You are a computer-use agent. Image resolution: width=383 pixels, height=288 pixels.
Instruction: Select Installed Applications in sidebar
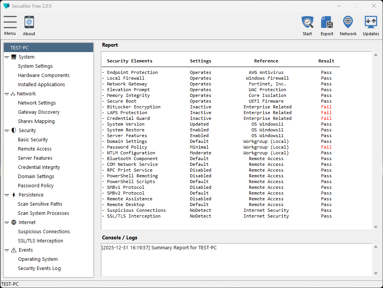41,85
